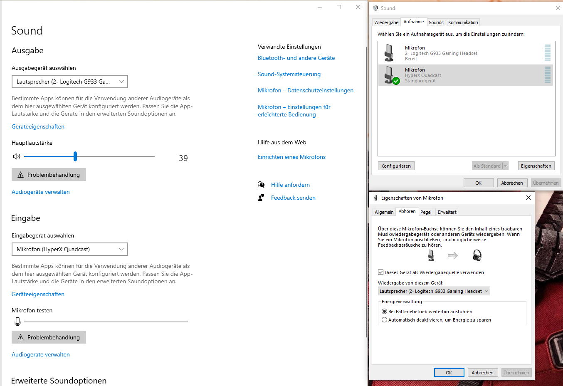Click the level meter of Logitech G933 Mikrofon
This screenshot has height=386, width=563.
pyautogui.click(x=548, y=53)
